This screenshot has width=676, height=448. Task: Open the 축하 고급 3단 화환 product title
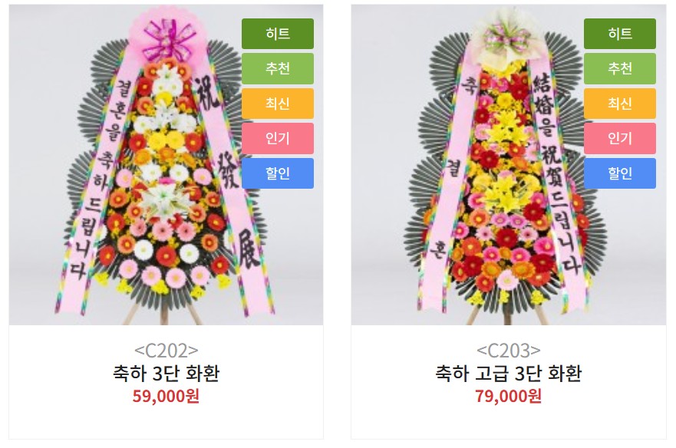point(509,374)
